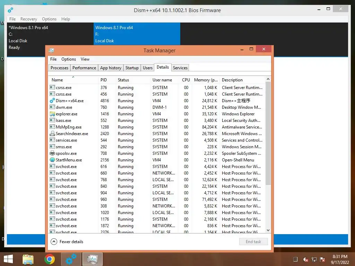Click the End task button
This screenshot has width=355, height=266.
(x=253, y=241)
